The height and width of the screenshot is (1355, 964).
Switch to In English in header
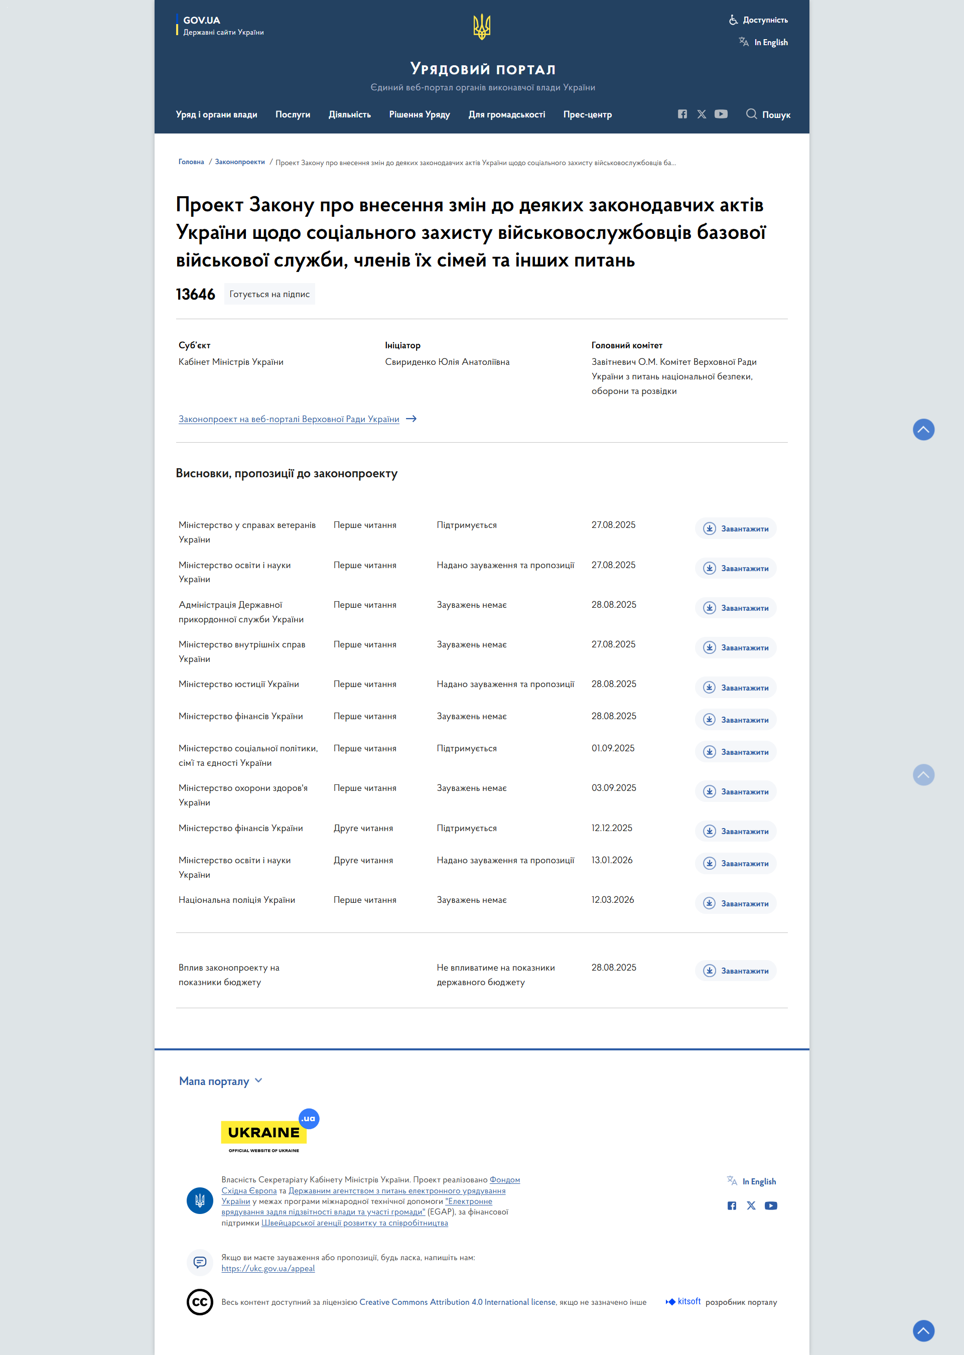763,42
